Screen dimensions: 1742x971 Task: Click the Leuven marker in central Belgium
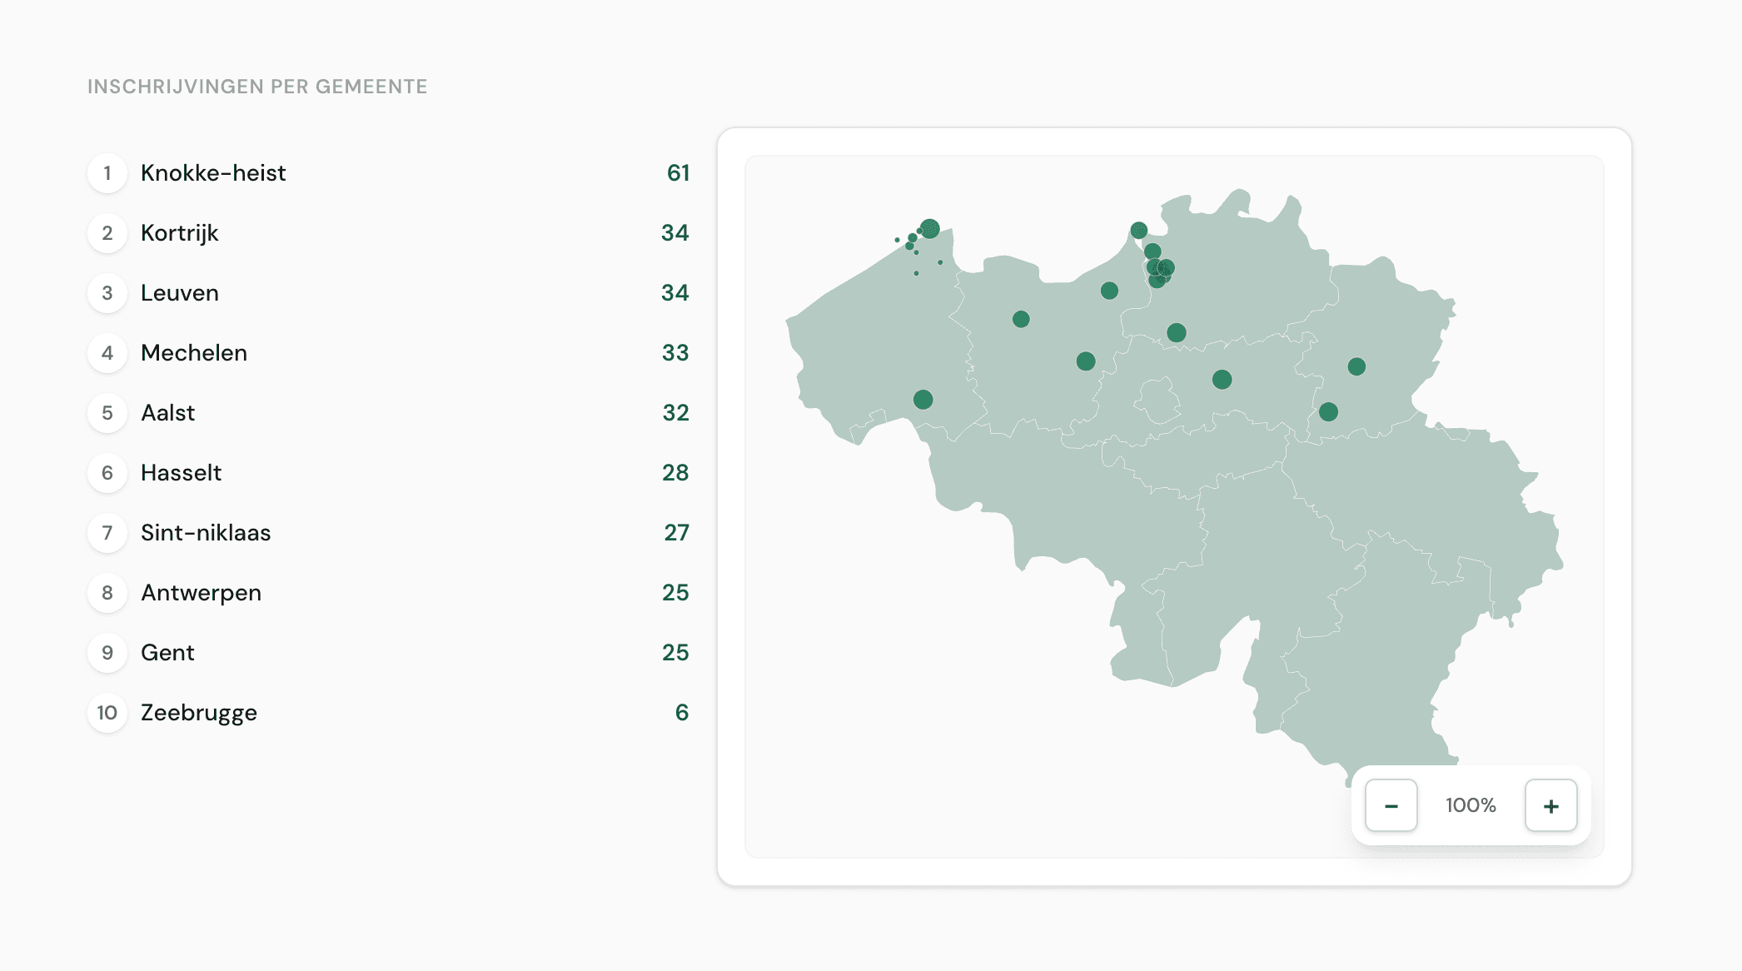(1221, 379)
